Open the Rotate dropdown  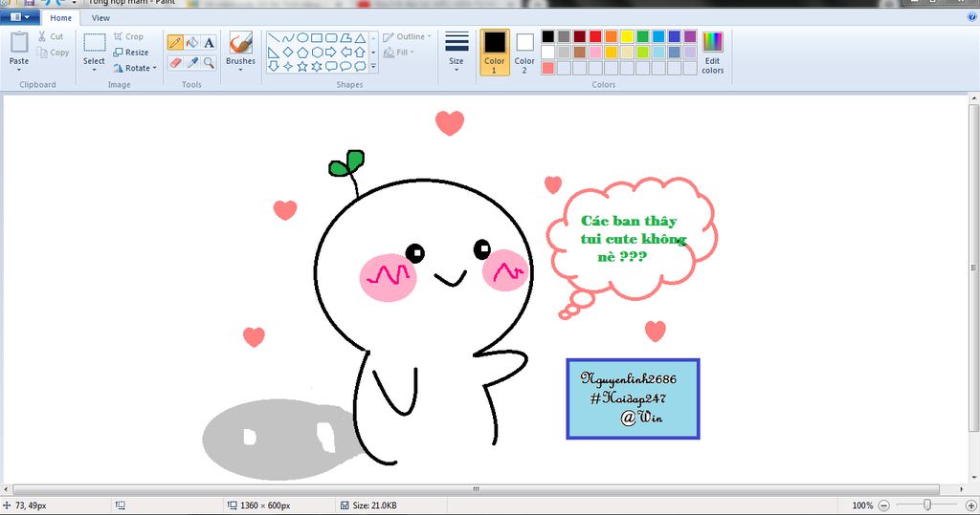[135, 68]
